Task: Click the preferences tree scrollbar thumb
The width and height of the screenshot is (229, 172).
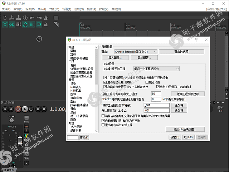Action: click(96, 67)
